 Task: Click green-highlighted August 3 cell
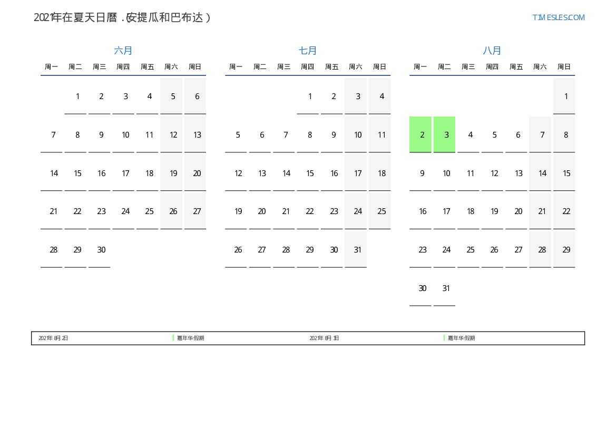444,134
